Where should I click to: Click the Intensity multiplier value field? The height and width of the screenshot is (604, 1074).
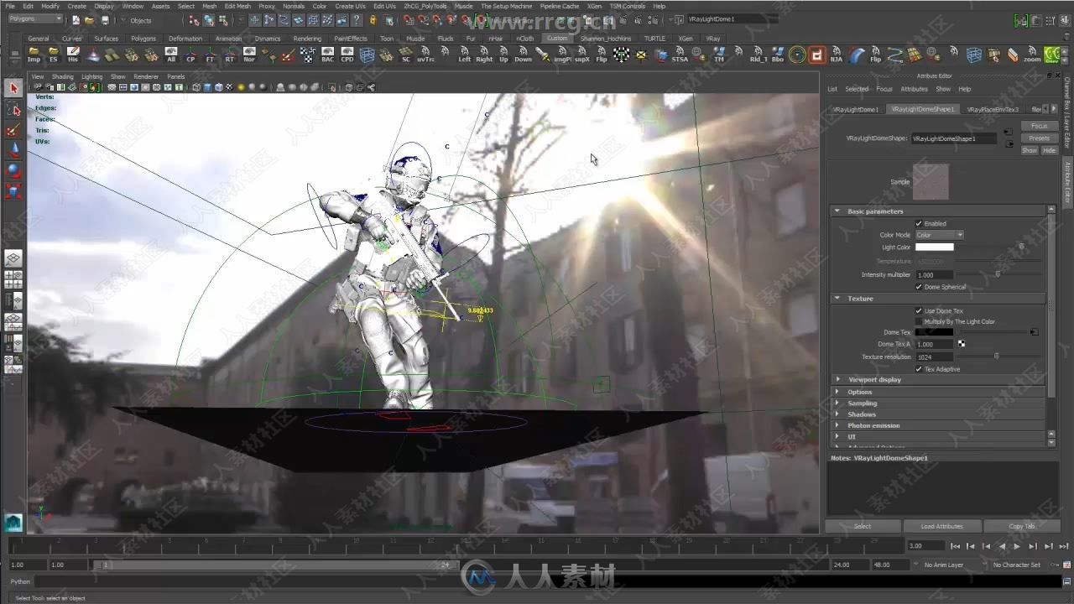pos(934,274)
